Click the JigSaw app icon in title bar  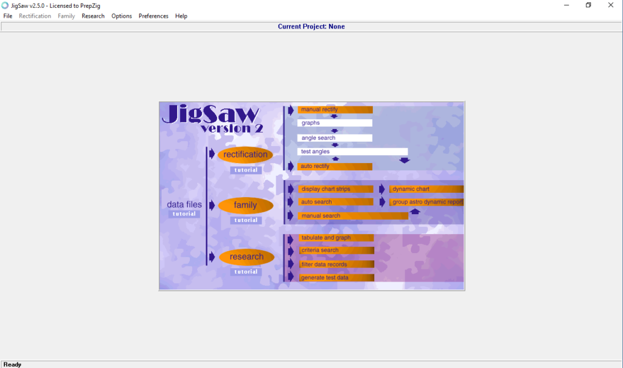pos(5,5)
